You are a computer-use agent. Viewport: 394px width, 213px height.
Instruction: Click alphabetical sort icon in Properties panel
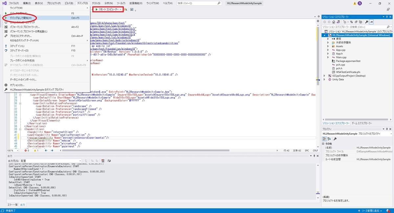329,139
